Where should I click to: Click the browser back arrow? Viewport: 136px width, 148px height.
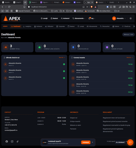tap(2, 7)
